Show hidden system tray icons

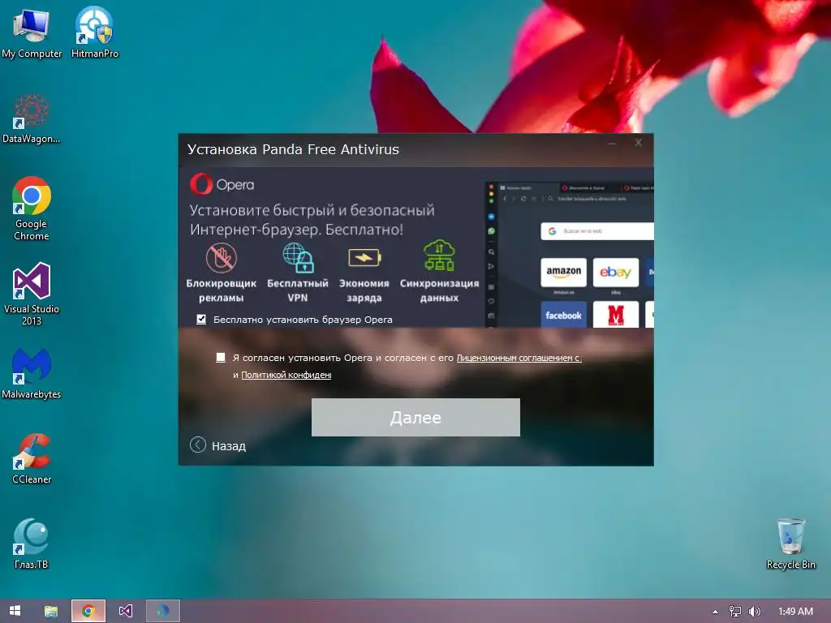point(716,612)
